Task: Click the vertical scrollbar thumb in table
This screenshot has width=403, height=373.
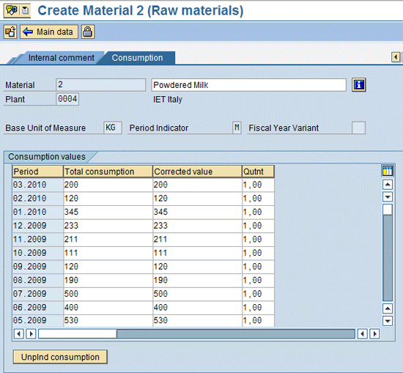Action: (x=388, y=210)
